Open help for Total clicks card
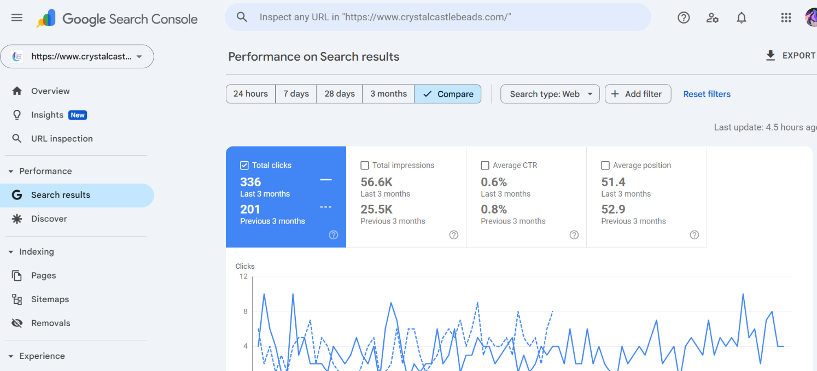Image resolution: width=817 pixels, height=371 pixels. [334, 235]
